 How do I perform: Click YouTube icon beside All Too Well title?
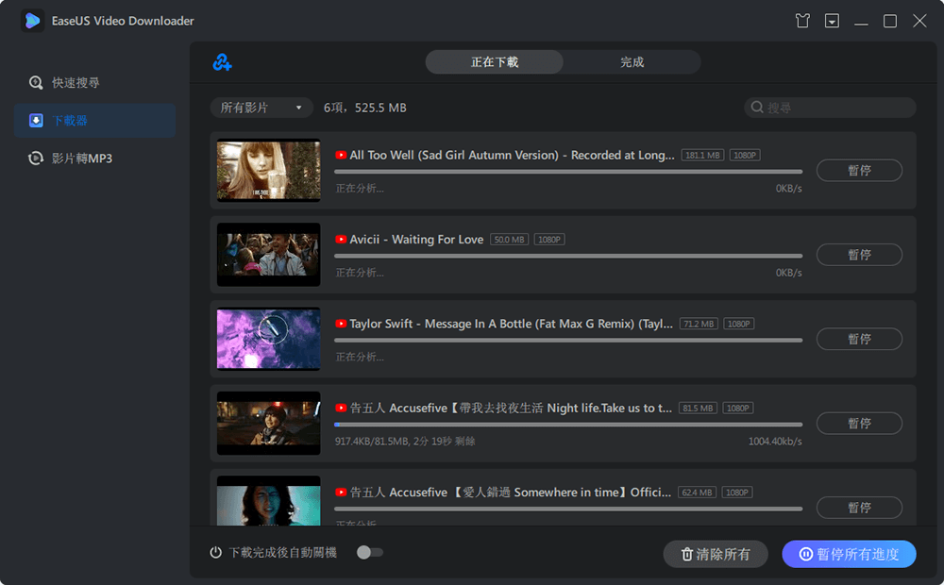[x=341, y=156]
